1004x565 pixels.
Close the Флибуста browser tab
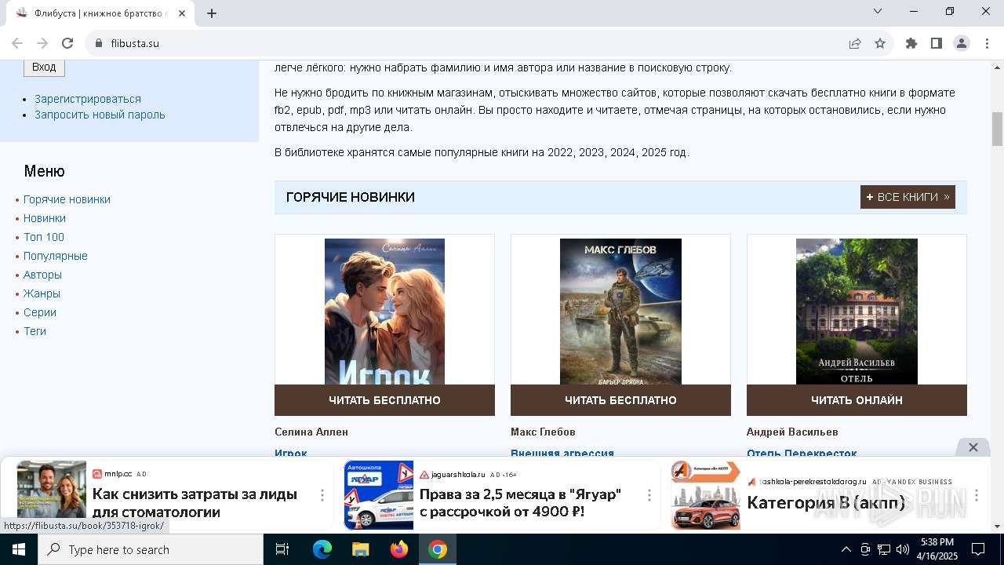pyautogui.click(x=183, y=13)
